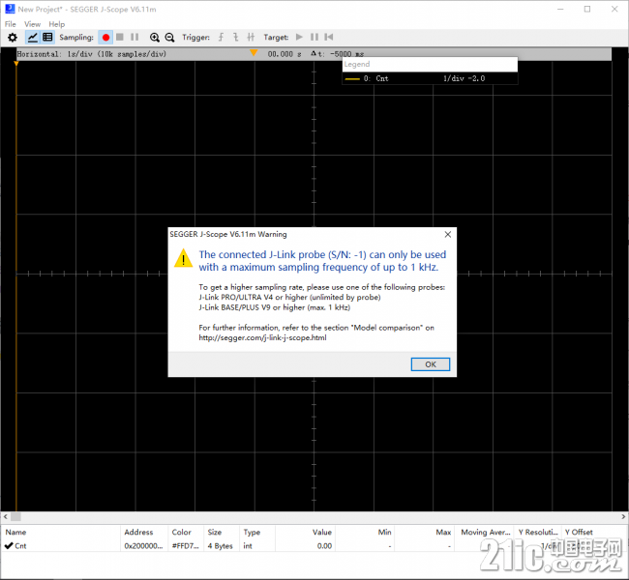Click the int type cell
This screenshot has width=629, height=580.
248,545
